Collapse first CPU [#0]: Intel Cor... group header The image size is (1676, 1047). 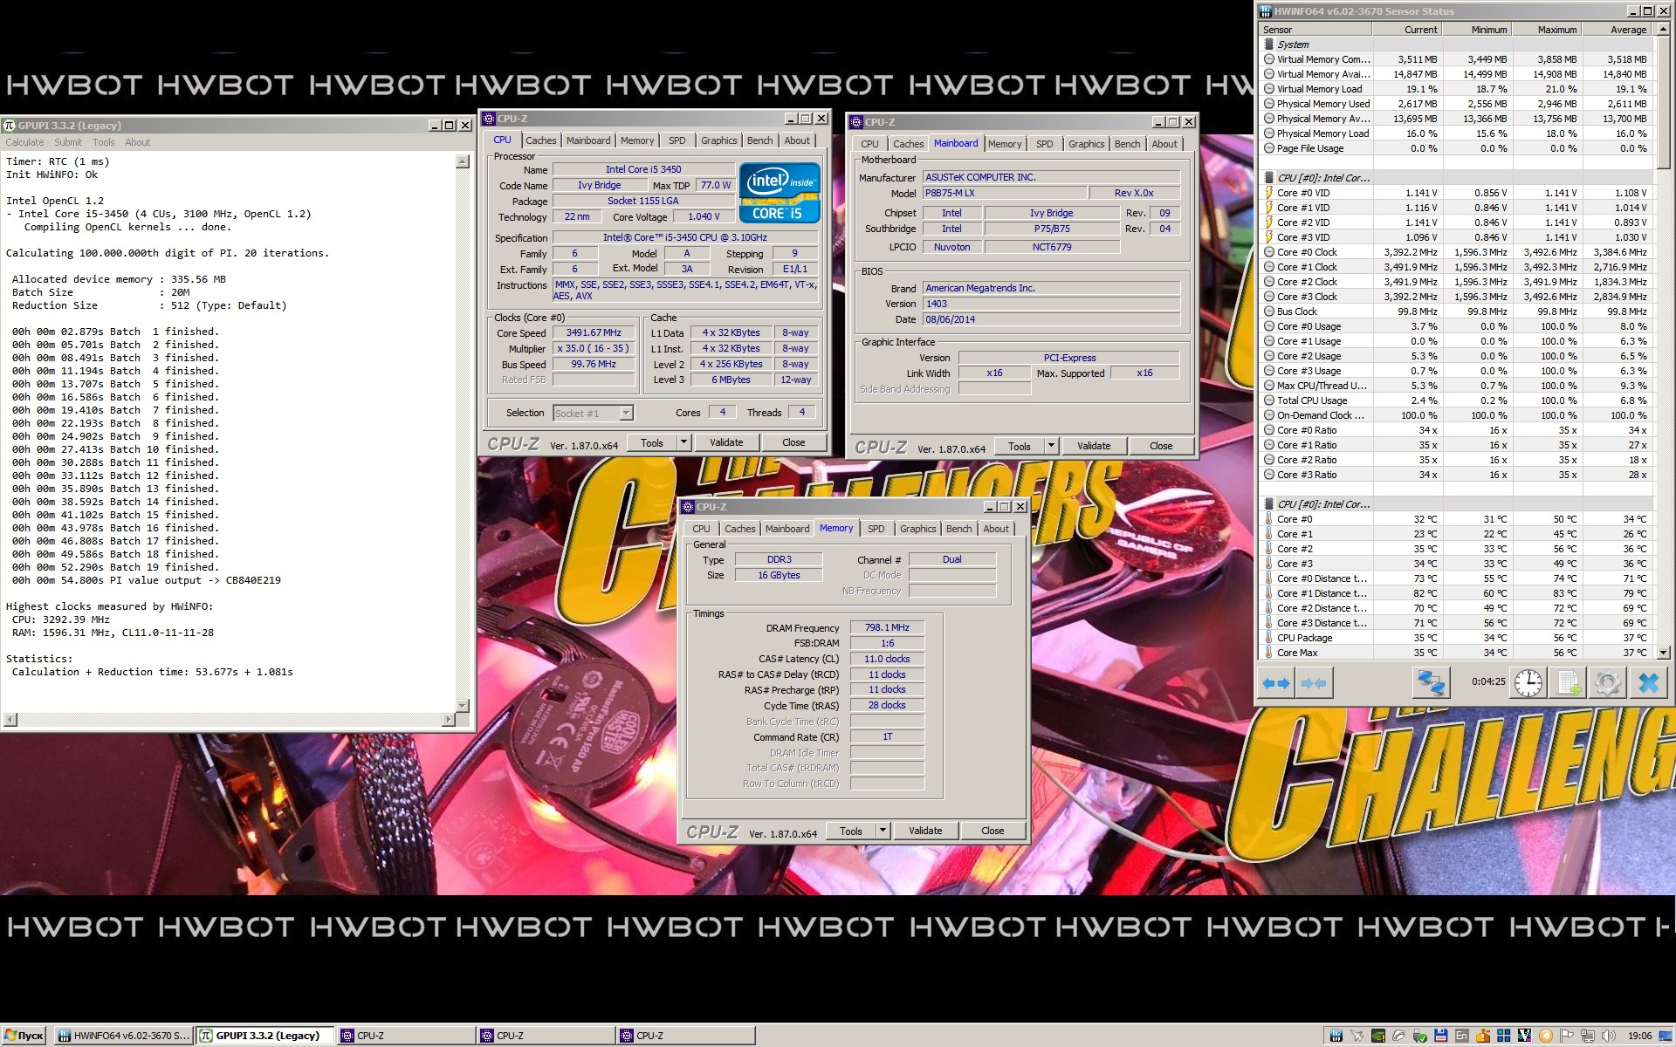point(1324,178)
